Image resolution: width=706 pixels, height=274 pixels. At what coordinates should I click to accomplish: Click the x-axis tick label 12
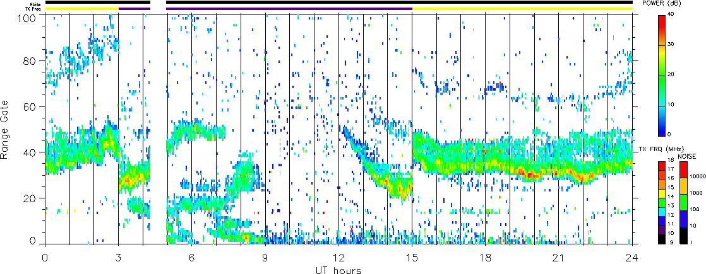click(338, 258)
